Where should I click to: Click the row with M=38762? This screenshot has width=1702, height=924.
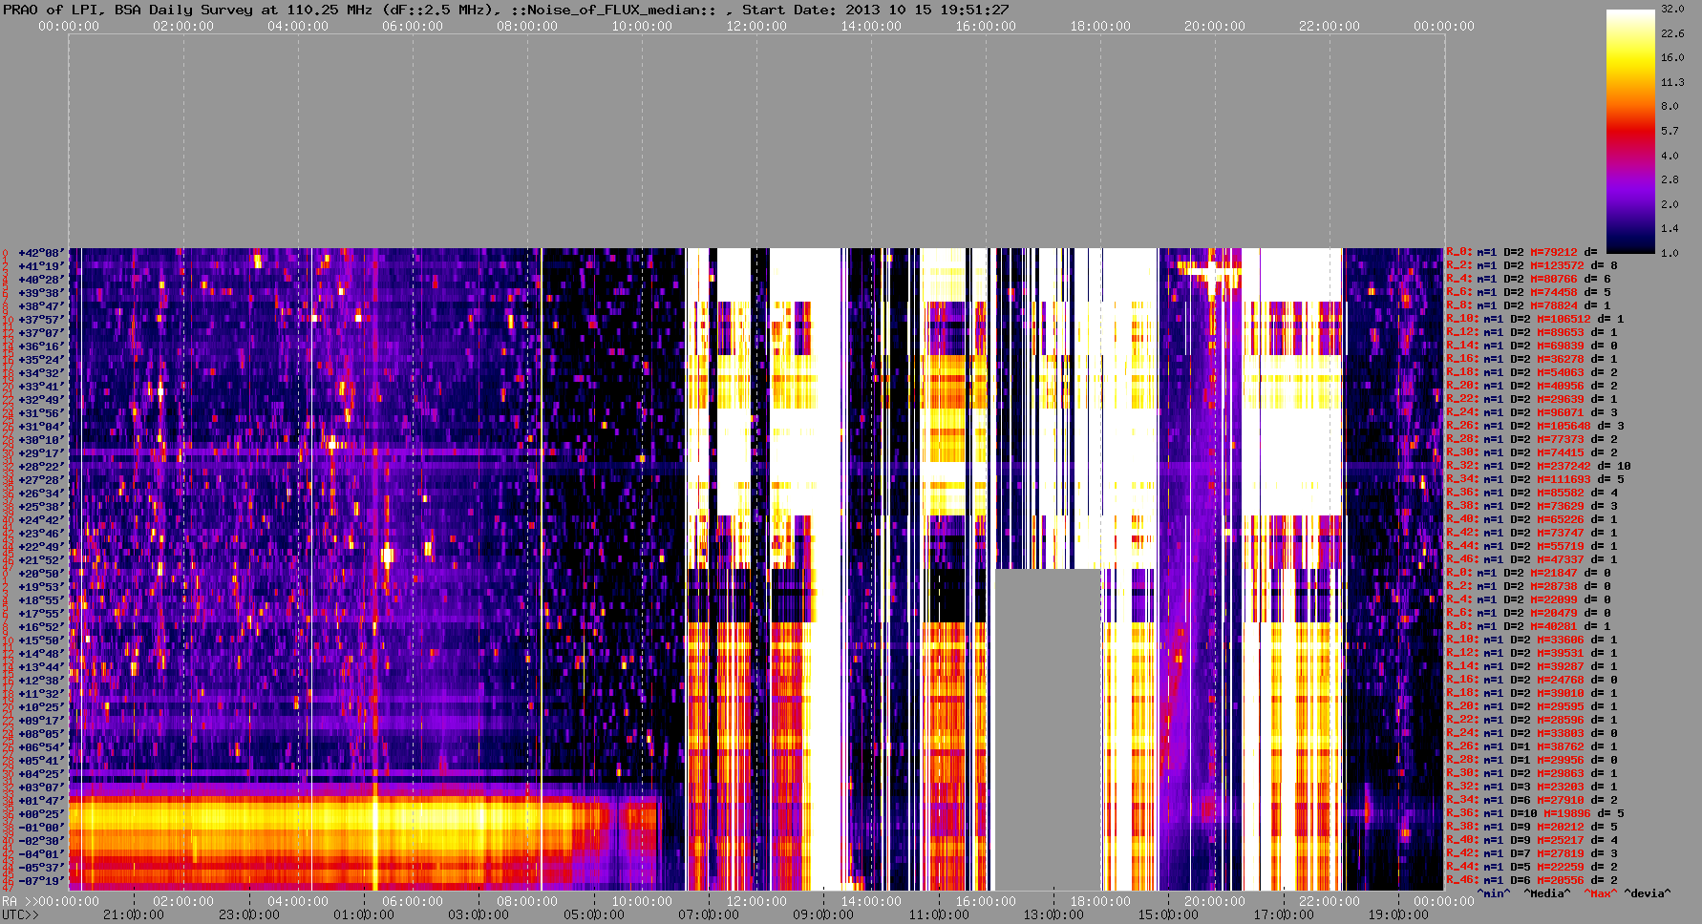(x=1532, y=747)
